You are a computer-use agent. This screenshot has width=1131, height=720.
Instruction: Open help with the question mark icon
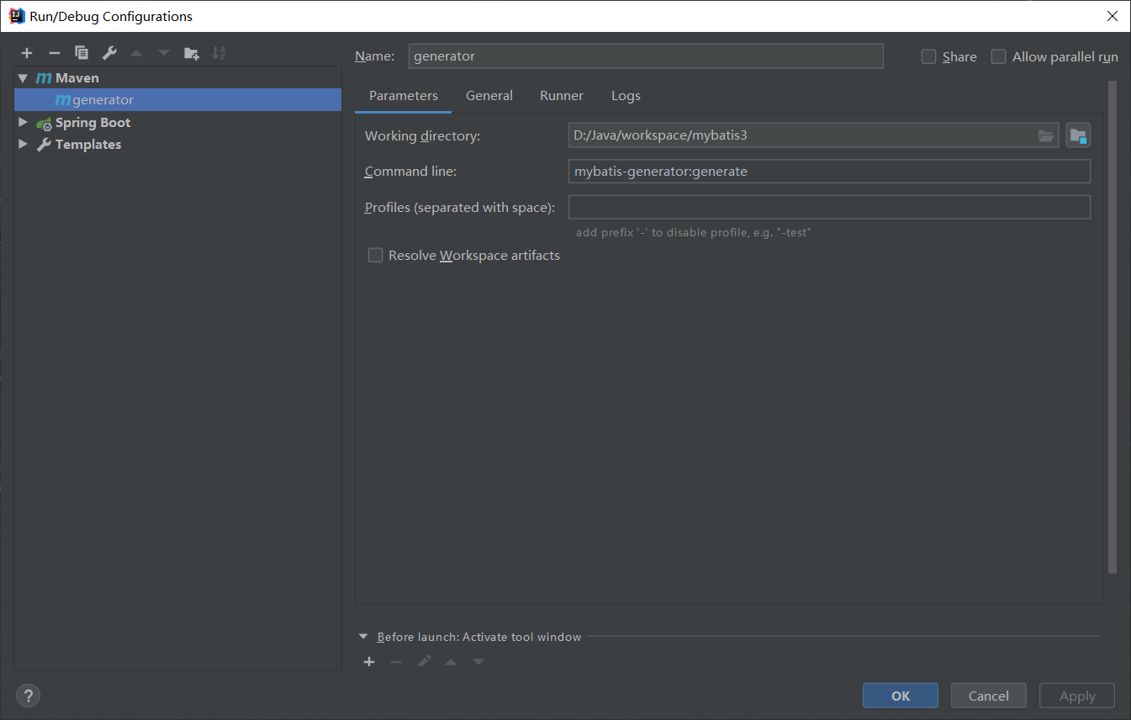pos(29,696)
